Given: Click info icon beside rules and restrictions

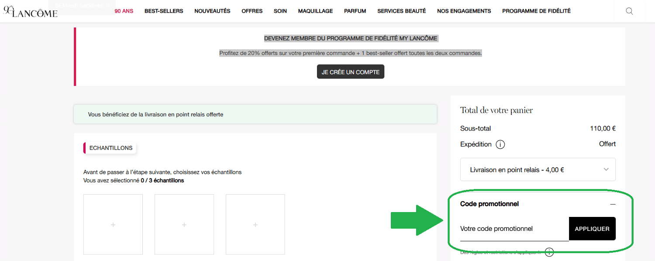Looking at the screenshot, I should pos(549,252).
